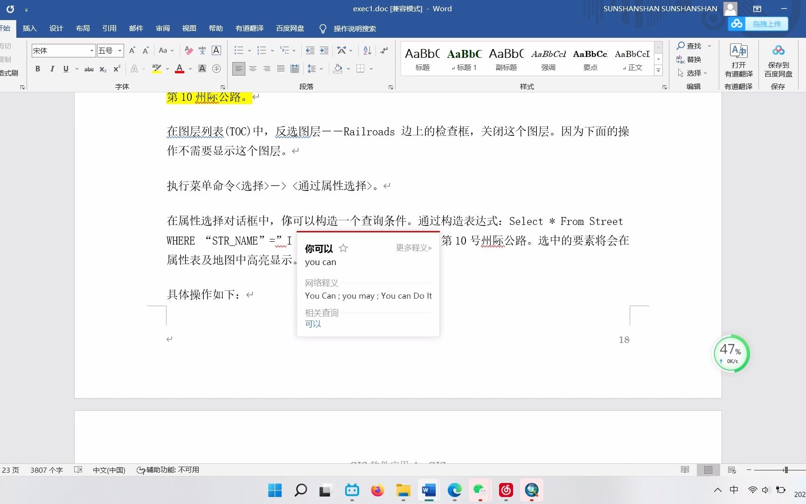Switch to print layout view
The image size is (806, 504).
(x=708, y=470)
